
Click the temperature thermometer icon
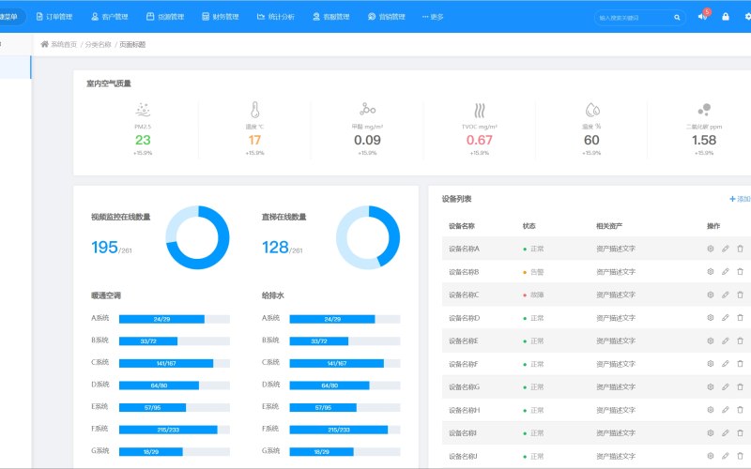(254, 110)
